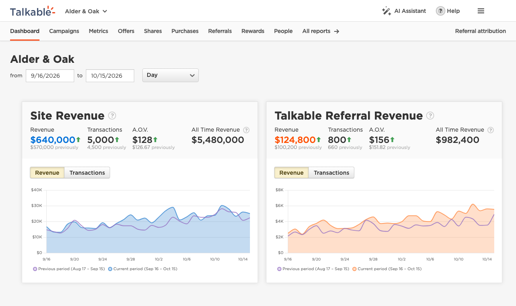Toggle Previous period legend in Referral Revenue chart
Viewport: 516px width, 306px height.
pyautogui.click(x=313, y=269)
